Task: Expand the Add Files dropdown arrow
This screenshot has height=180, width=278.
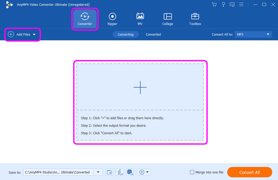Action: point(34,34)
